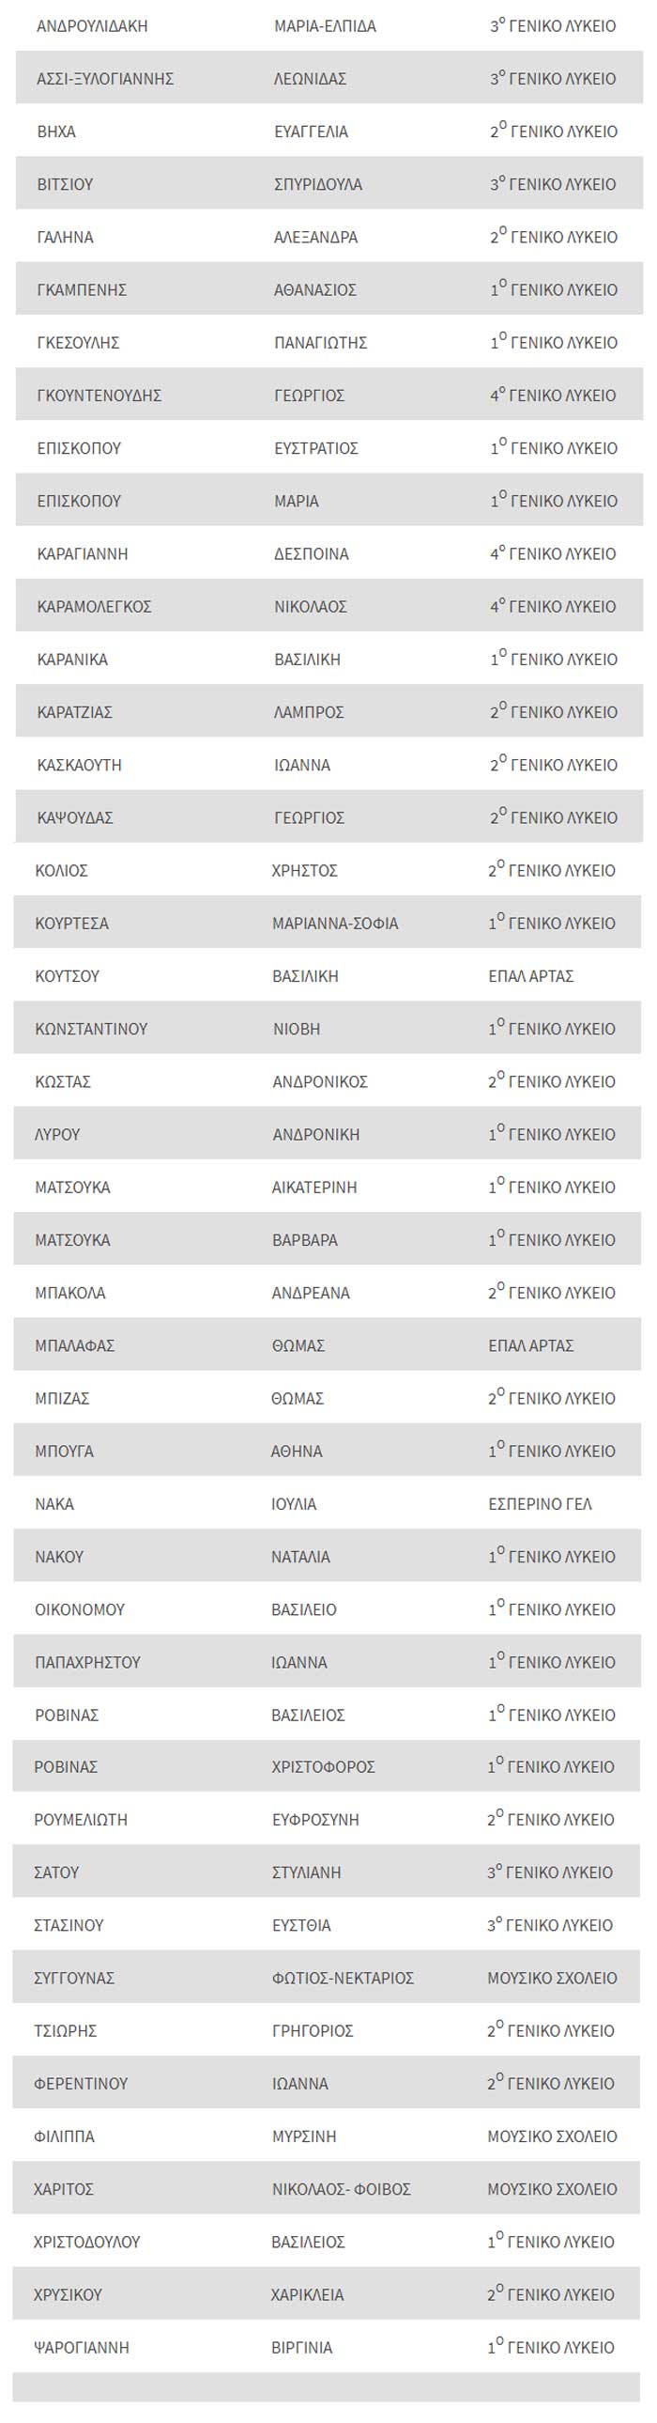Image resolution: width=657 pixels, height=2423 pixels.
Task: Click the first name ΦΩΤΙΟΣ-ΝΕΚΤΑΡΙΟΣ
Action: [x=343, y=1978]
